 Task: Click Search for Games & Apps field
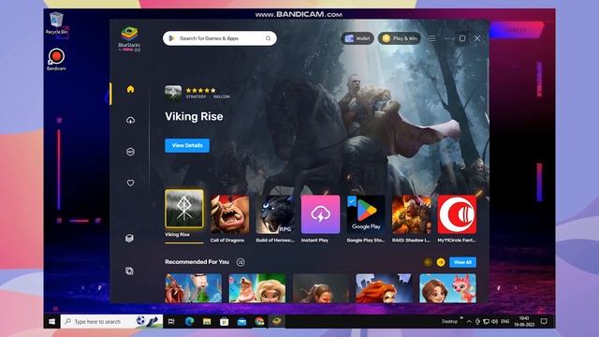coord(220,38)
